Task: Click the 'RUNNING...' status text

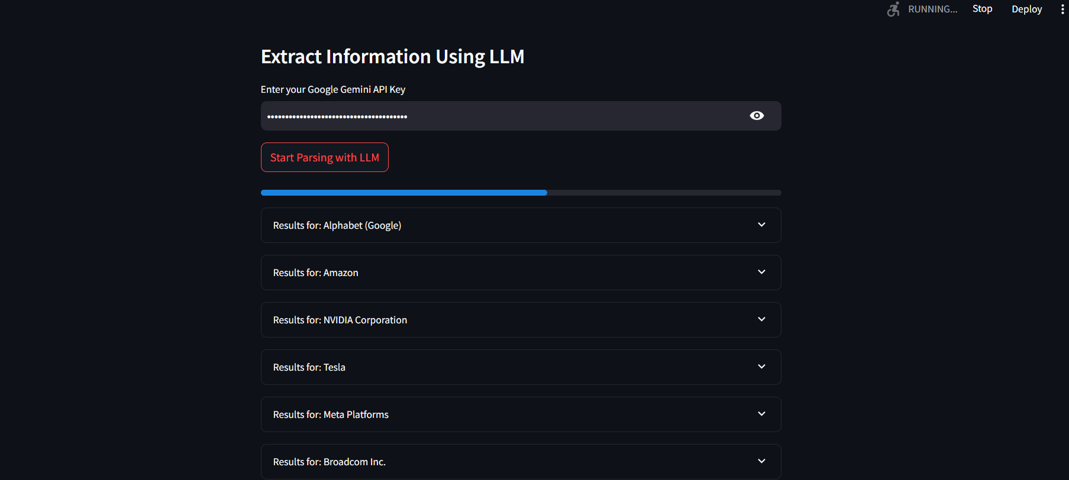Action: (933, 9)
